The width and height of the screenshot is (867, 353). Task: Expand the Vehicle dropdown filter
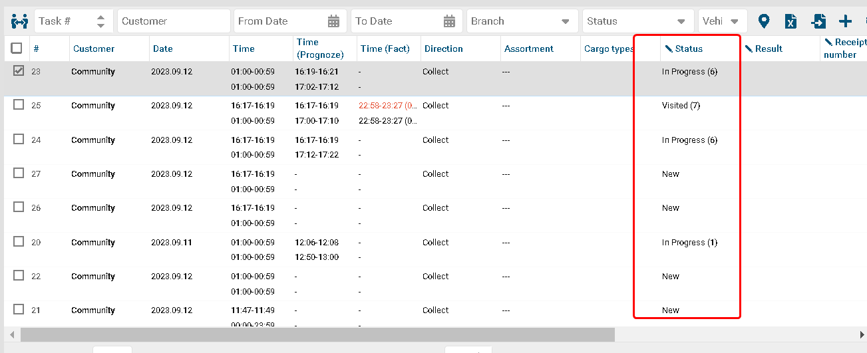click(735, 21)
